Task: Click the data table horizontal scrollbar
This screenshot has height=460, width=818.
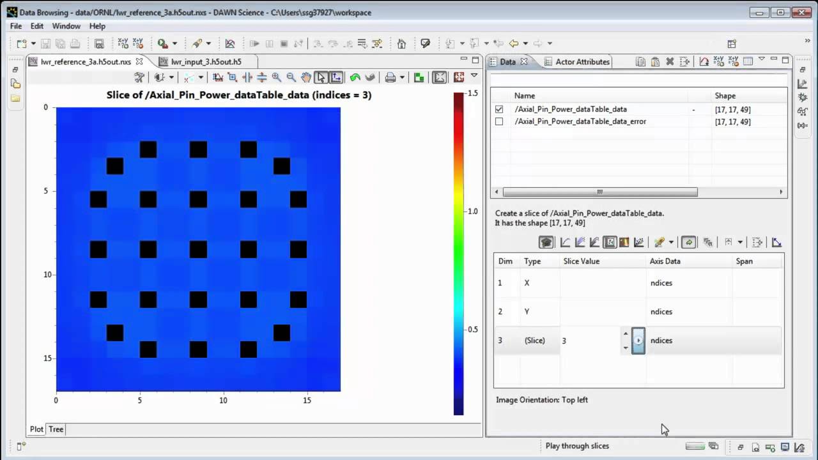Action: tap(599, 192)
